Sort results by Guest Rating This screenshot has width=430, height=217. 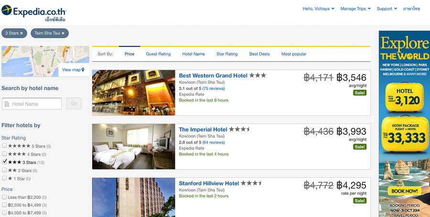158,54
